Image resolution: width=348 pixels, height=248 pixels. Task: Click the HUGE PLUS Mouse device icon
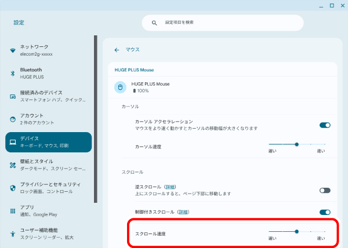pyautogui.click(x=121, y=87)
